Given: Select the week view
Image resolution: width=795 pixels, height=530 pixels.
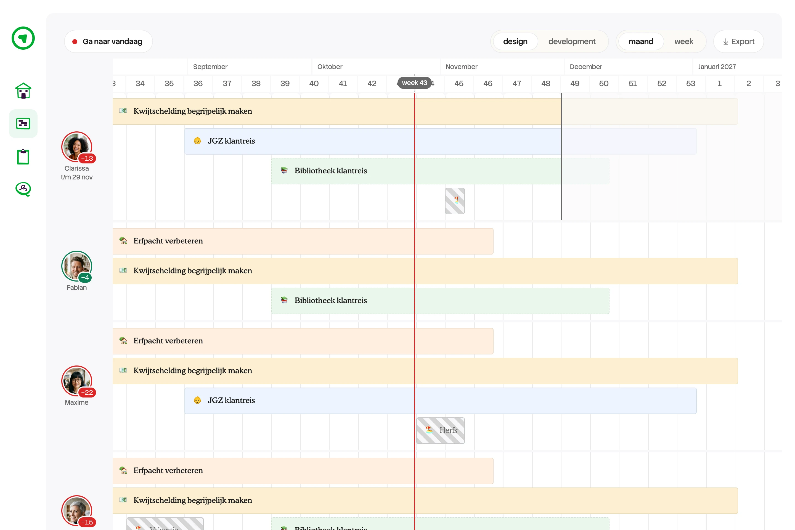Looking at the screenshot, I should 683,42.
